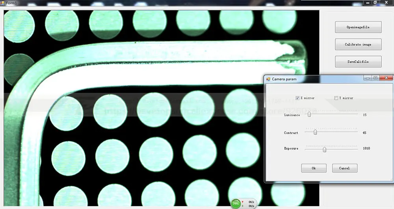Minimize the Camera param dialog
Viewport: 394px width, 209px height.
coord(367,78)
